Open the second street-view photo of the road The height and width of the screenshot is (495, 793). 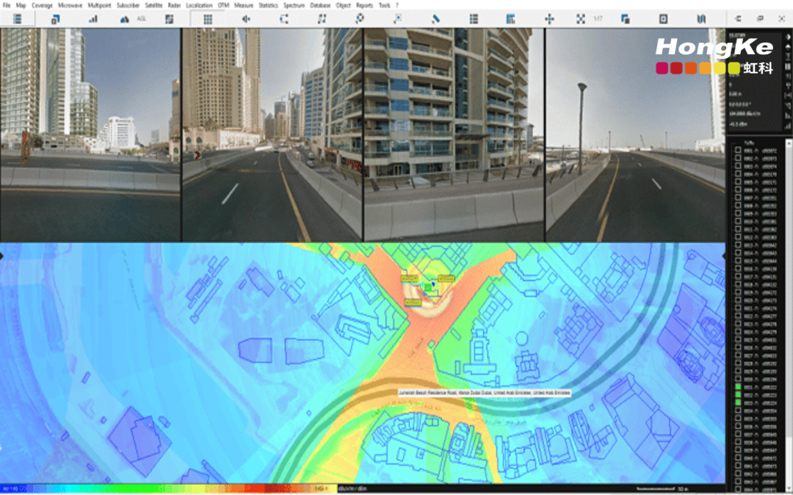coord(272,135)
